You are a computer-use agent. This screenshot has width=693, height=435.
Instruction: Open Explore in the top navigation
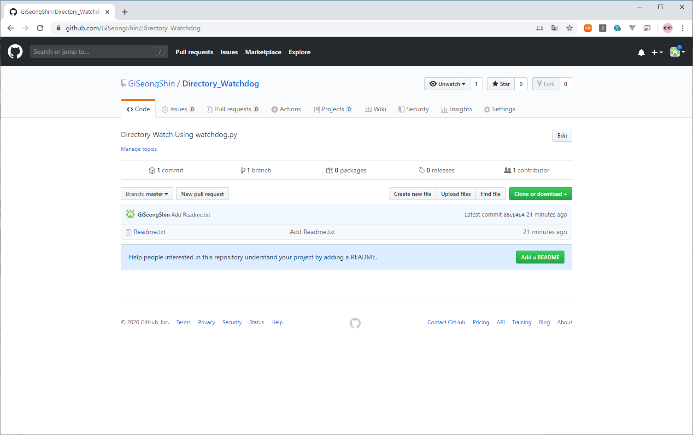300,52
